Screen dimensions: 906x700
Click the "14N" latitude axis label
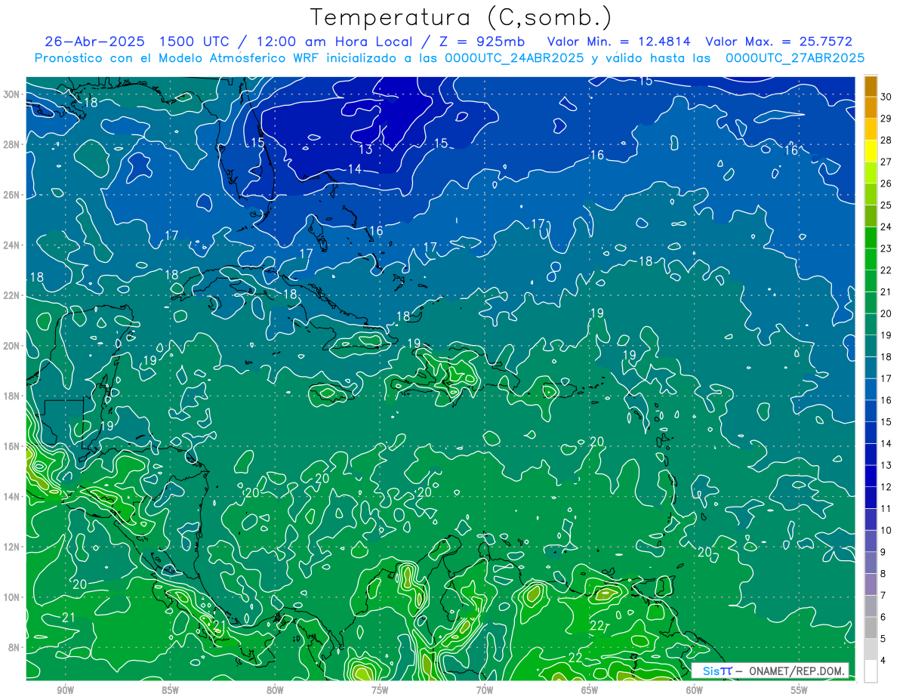coord(11,497)
